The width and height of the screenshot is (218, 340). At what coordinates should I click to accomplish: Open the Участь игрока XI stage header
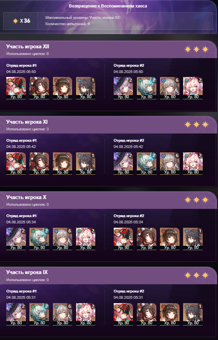(108, 125)
